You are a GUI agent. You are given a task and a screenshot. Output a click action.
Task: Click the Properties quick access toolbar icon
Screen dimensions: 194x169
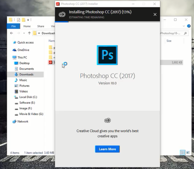point(19,20)
